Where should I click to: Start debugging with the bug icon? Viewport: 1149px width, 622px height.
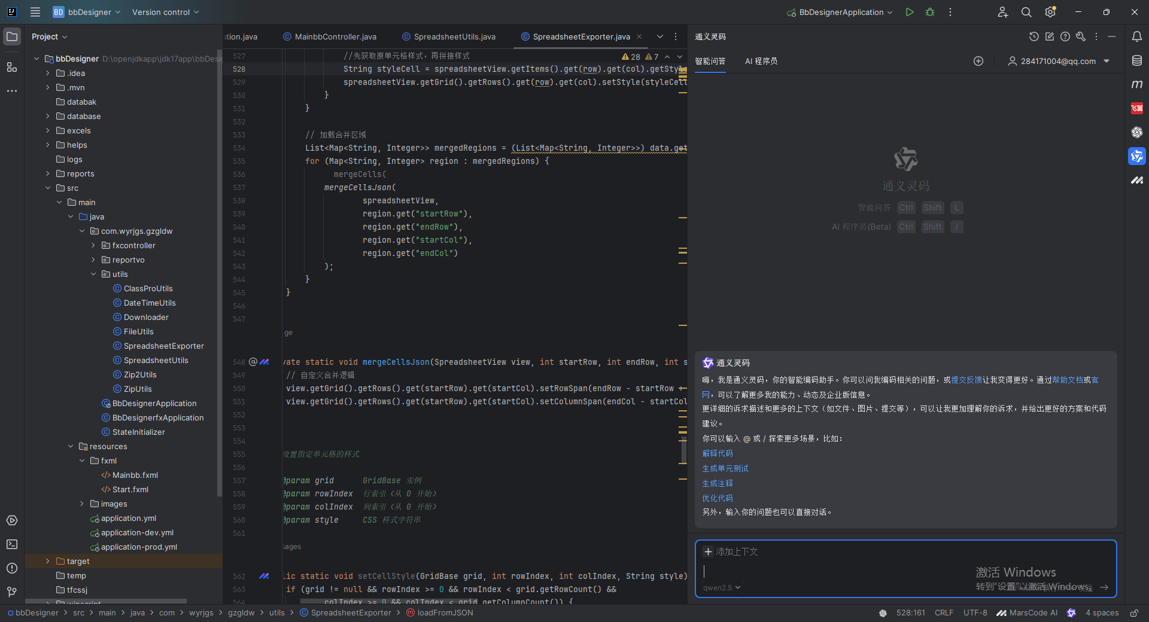tap(930, 12)
